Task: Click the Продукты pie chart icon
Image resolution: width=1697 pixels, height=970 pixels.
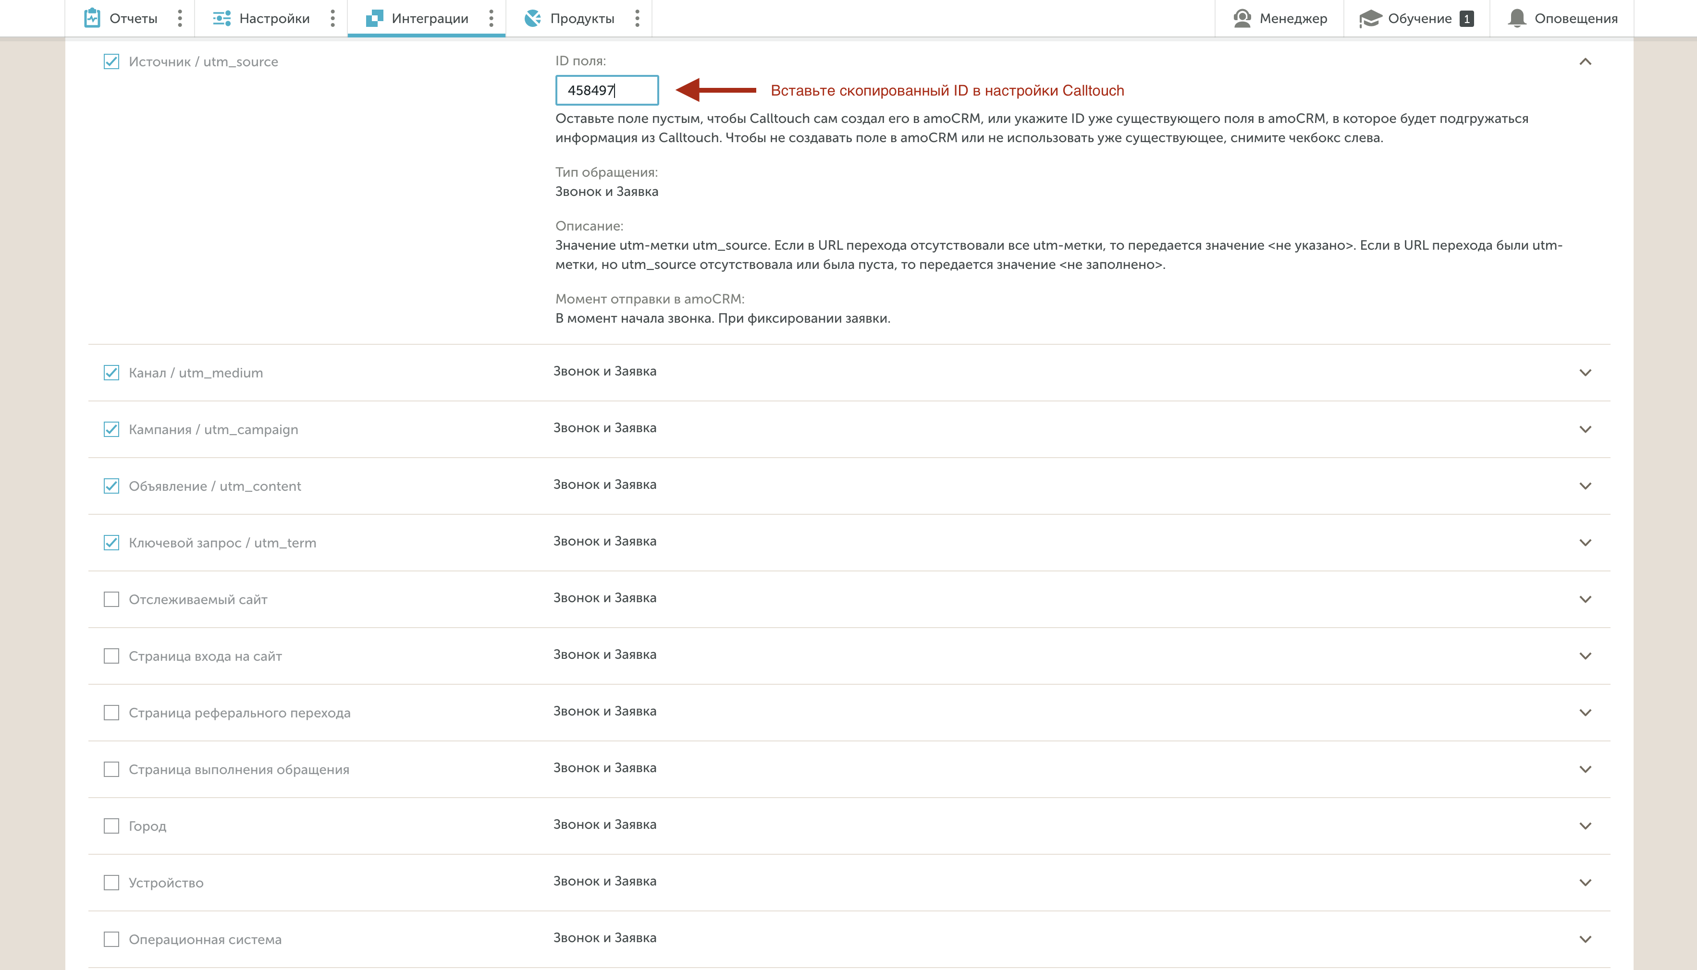Action: 532,18
